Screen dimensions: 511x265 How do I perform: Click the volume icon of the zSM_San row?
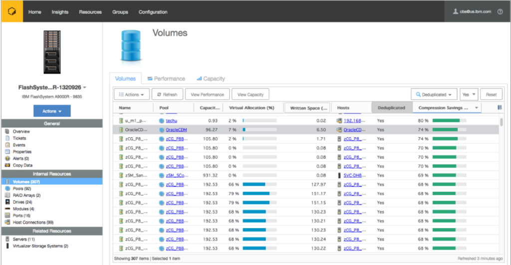[121, 175]
